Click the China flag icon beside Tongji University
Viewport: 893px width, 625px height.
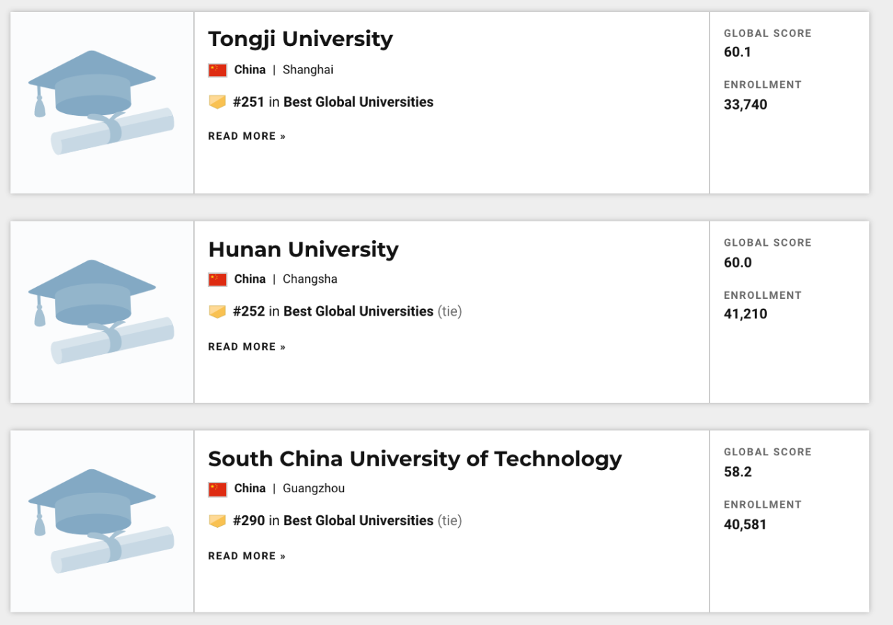tap(217, 69)
